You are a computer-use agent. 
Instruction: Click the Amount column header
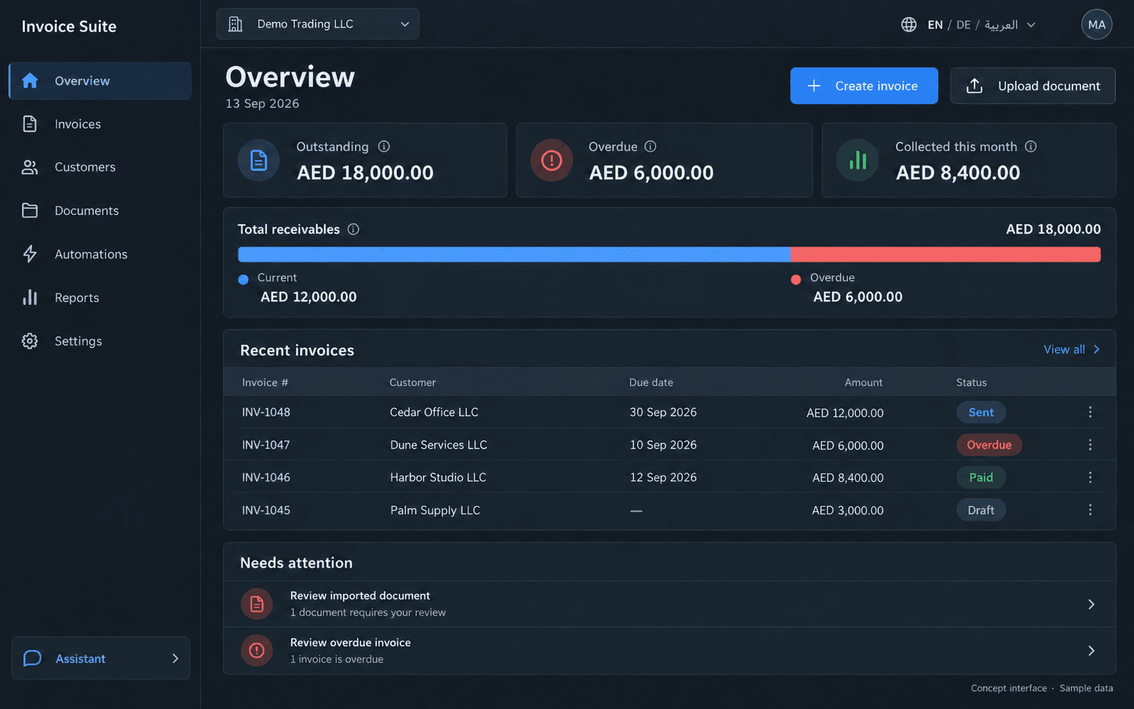(863, 382)
